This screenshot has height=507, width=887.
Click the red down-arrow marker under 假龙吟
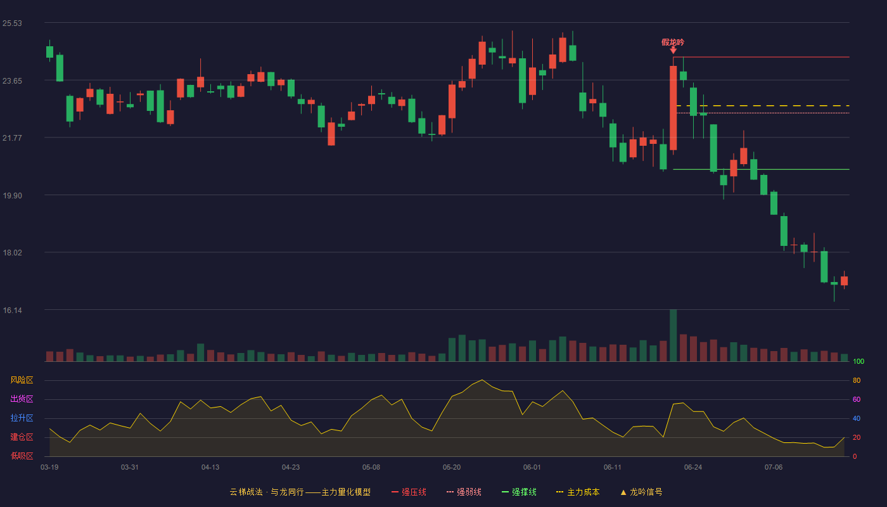click(673, 50)
